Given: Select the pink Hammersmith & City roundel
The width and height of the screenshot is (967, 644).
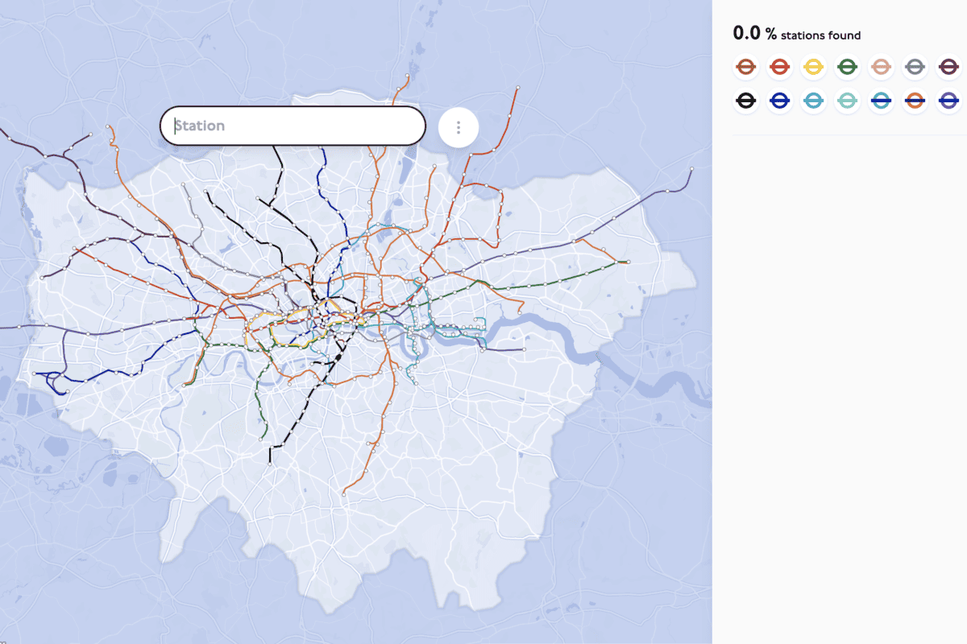Looking at the screenshot, I should [x=880, y=67].
